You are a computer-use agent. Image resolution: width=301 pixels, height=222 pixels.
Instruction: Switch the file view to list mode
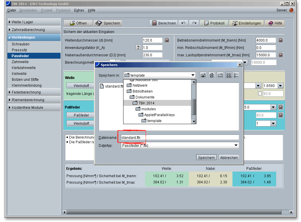point(229,75)
